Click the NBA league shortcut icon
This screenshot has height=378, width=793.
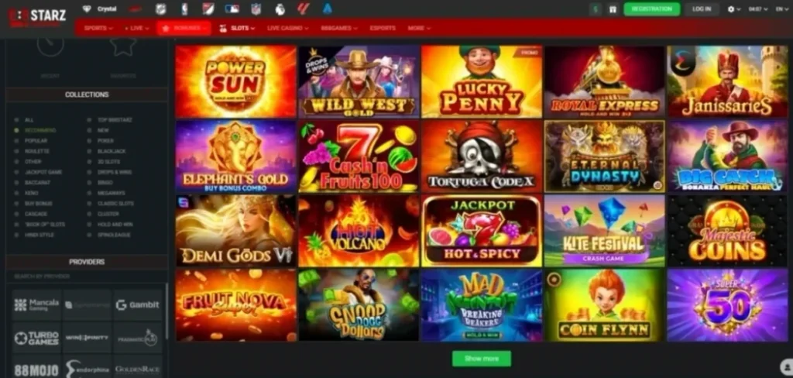(x=184, y=9)
